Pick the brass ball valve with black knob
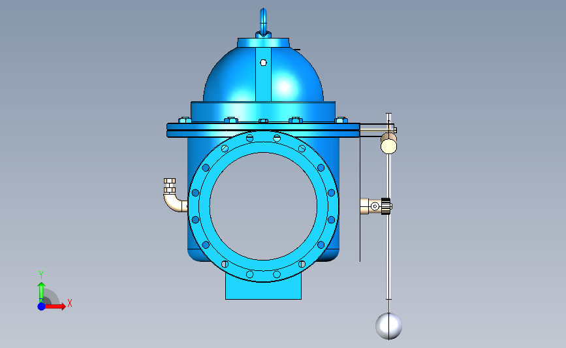Viewport: 566px width, 348px height. coord(376,206)
